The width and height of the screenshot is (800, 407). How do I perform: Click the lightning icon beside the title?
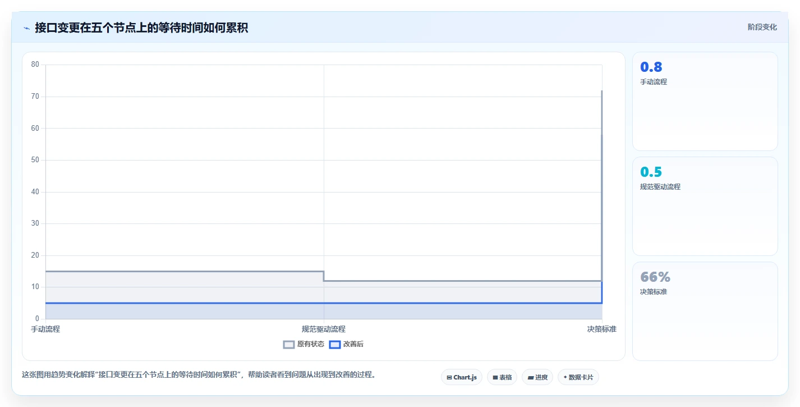[x=26, y=28]
